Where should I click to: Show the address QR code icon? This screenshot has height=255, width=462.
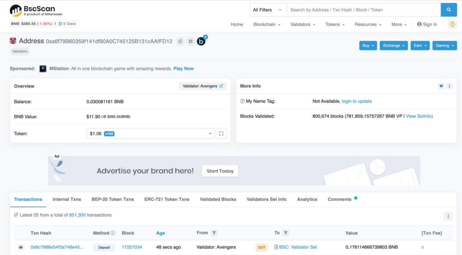tap(190, 41)
